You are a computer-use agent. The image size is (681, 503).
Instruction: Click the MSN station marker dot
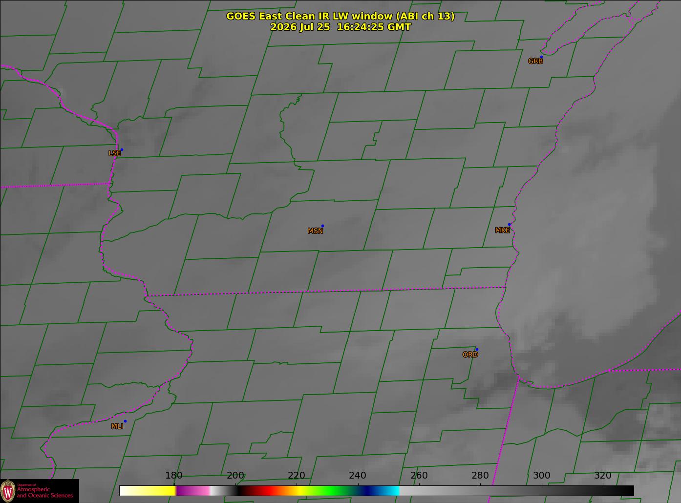[322, 226]
